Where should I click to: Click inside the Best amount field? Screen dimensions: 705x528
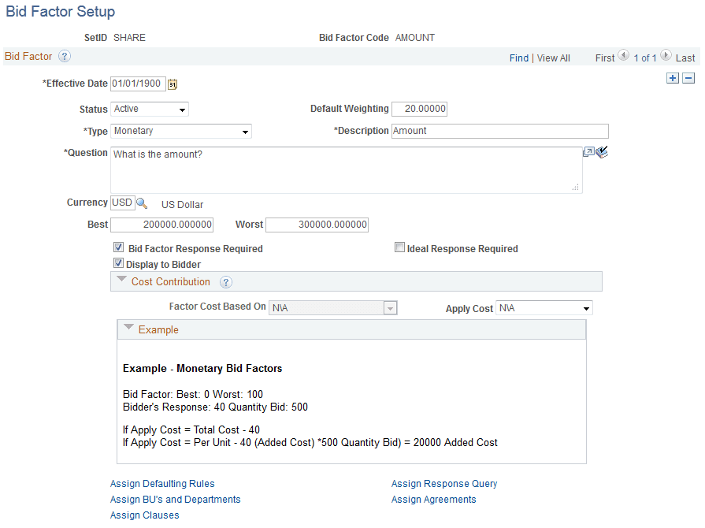point(161,225)
